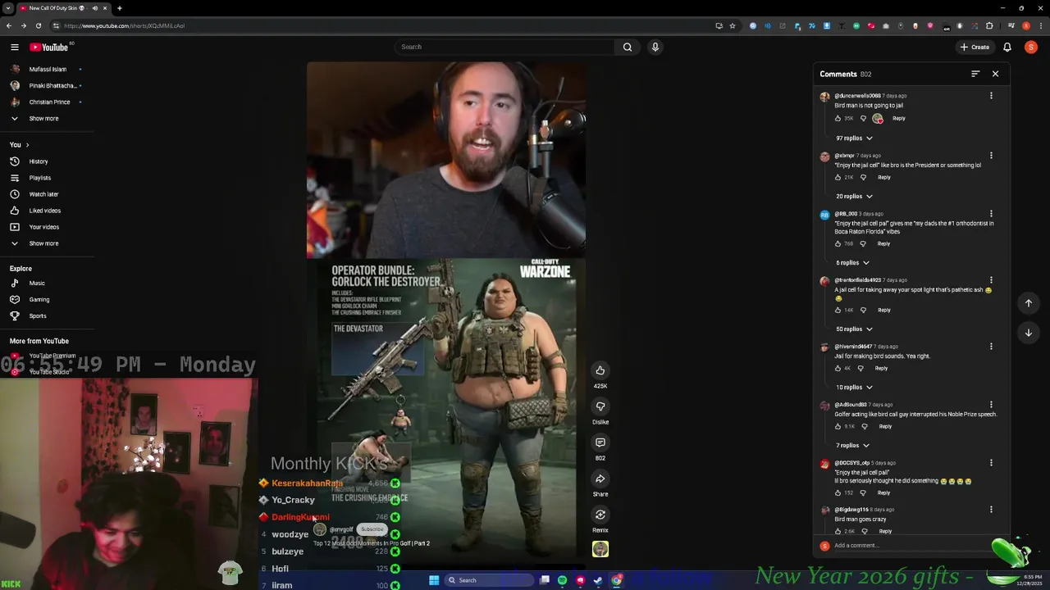Screen dimensions: 1050x590
Task: Open the account avatar menu
Action: (1030, 47)
